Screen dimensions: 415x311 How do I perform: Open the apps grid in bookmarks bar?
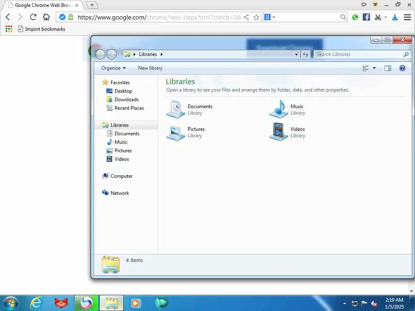[x=9, y=29]
